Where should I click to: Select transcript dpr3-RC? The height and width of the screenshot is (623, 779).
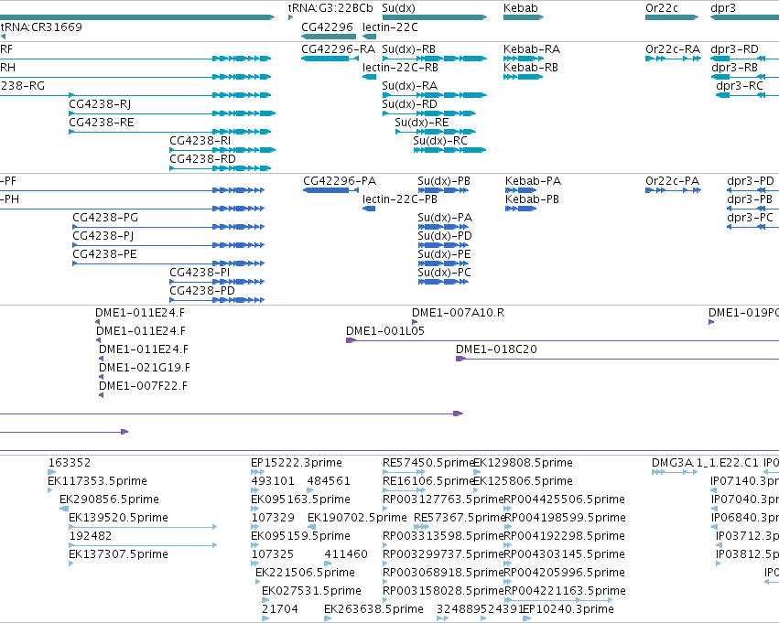[x=740, y=86]
